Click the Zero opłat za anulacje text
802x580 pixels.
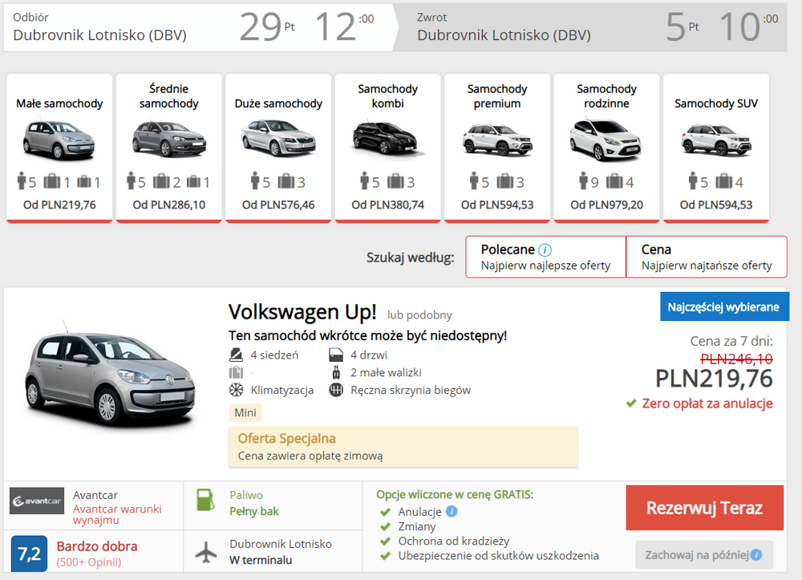pyautogui.click(x=707, y=404)
